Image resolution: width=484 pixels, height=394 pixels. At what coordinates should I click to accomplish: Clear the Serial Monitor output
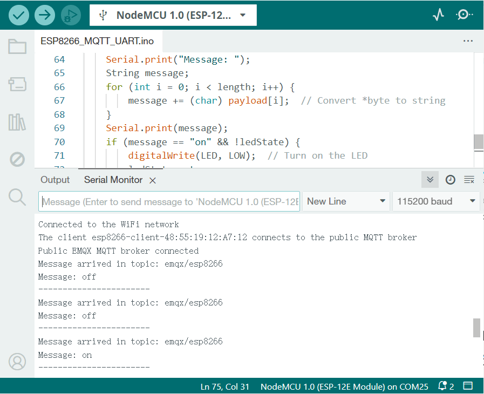point(469,180)
